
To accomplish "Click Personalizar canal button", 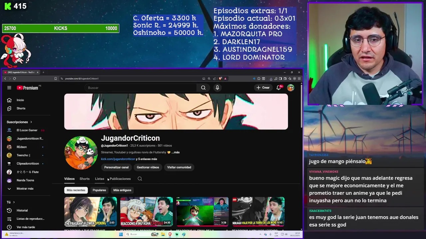I will [x=116, y=167].
